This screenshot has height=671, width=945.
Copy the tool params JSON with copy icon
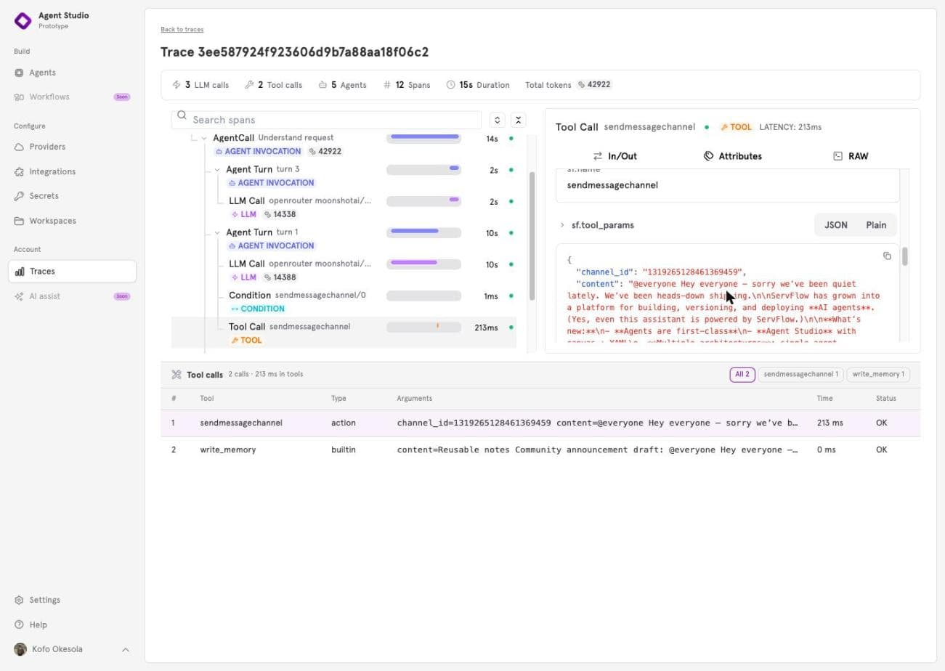click(x=887, y=256)
